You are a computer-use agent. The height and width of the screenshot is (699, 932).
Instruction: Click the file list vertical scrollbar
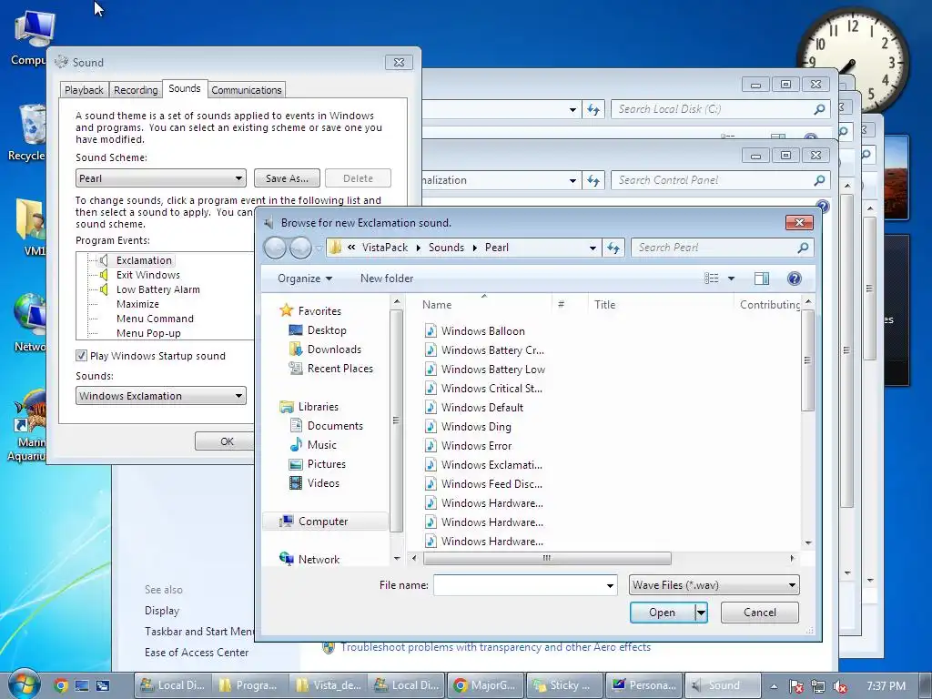tap(808, 360)
